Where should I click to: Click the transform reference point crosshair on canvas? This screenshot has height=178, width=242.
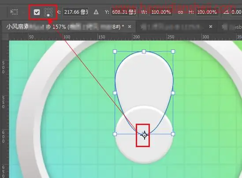pos(145,135)
